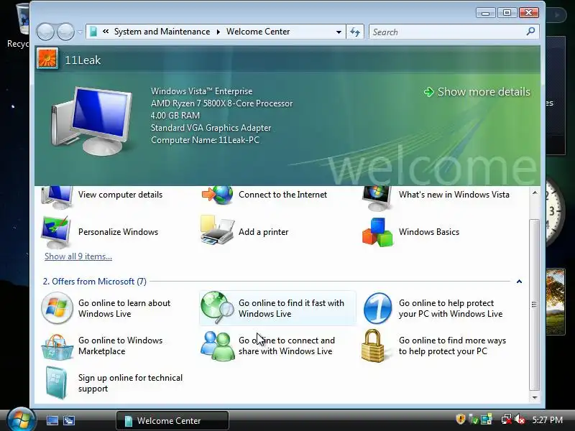Open the What's new in Windows Vista icon

point(377,198)
